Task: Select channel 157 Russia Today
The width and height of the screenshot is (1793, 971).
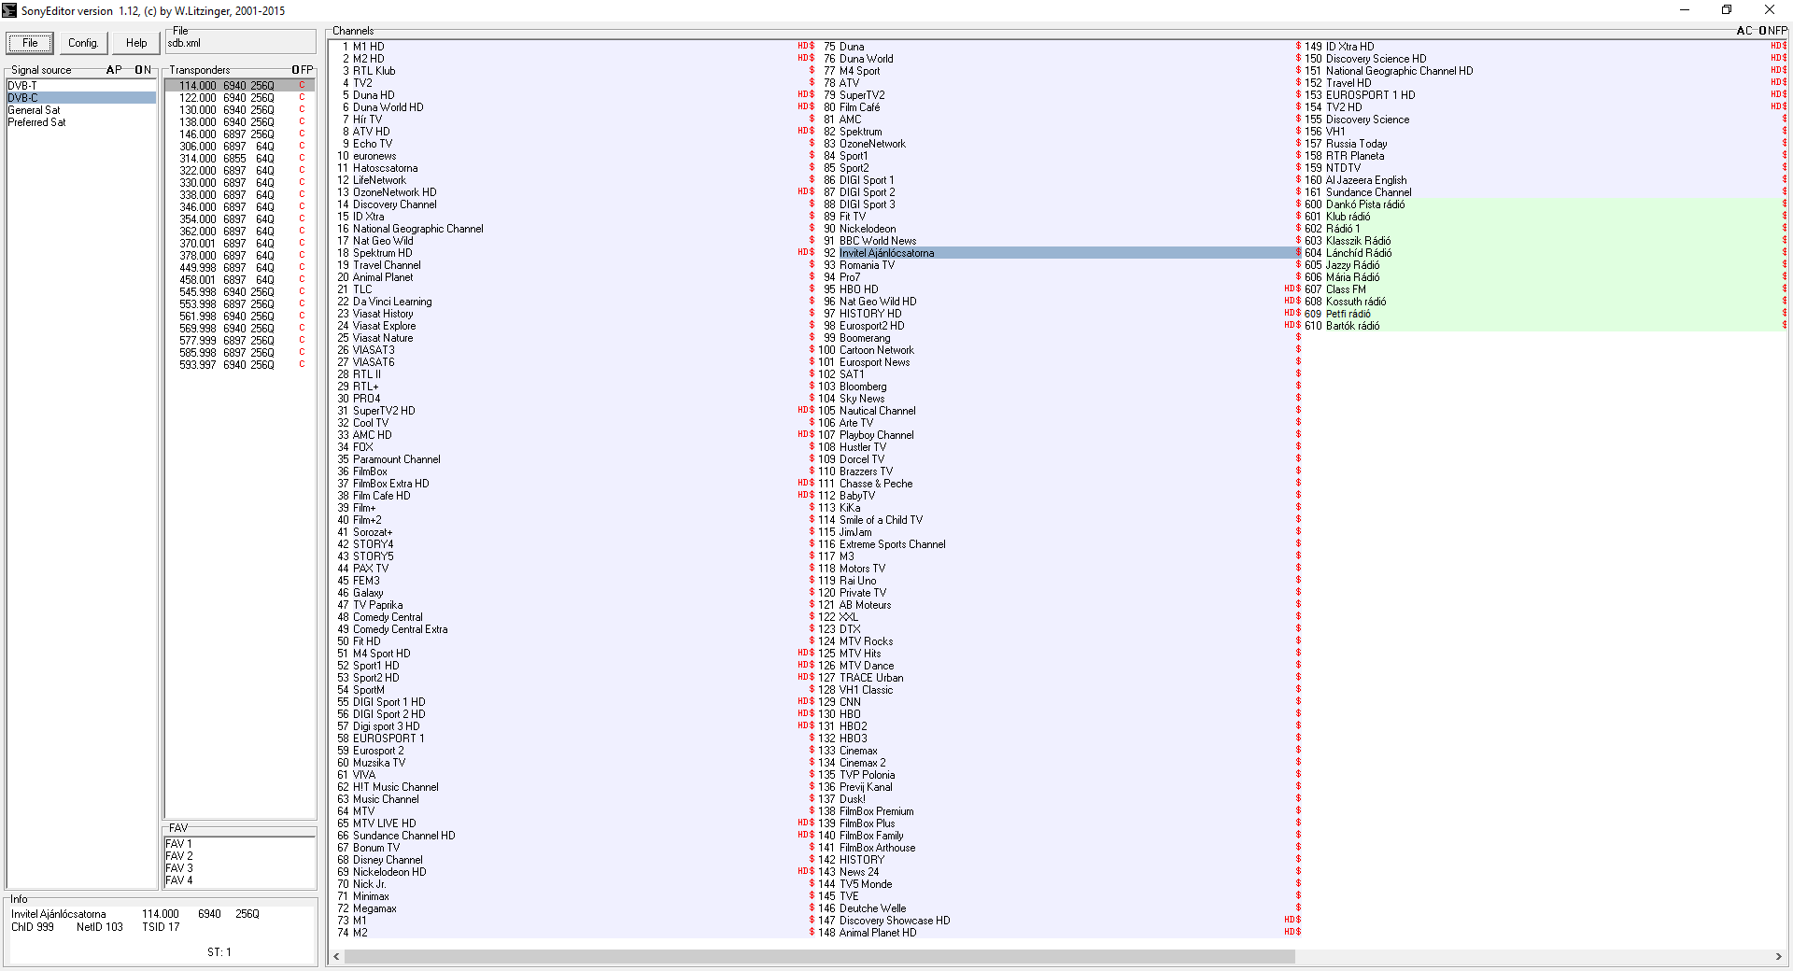Action: click(x=1545, y=144)
